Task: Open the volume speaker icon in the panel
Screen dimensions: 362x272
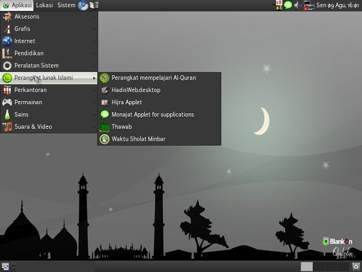Action: 297,5
